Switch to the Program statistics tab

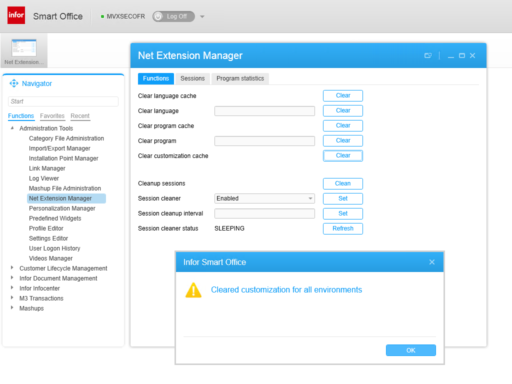tap(240, 78)
